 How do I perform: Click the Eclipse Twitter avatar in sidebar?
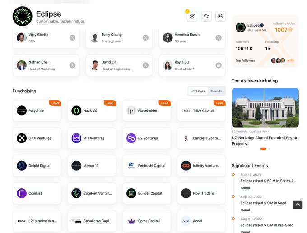pos(241,27)
